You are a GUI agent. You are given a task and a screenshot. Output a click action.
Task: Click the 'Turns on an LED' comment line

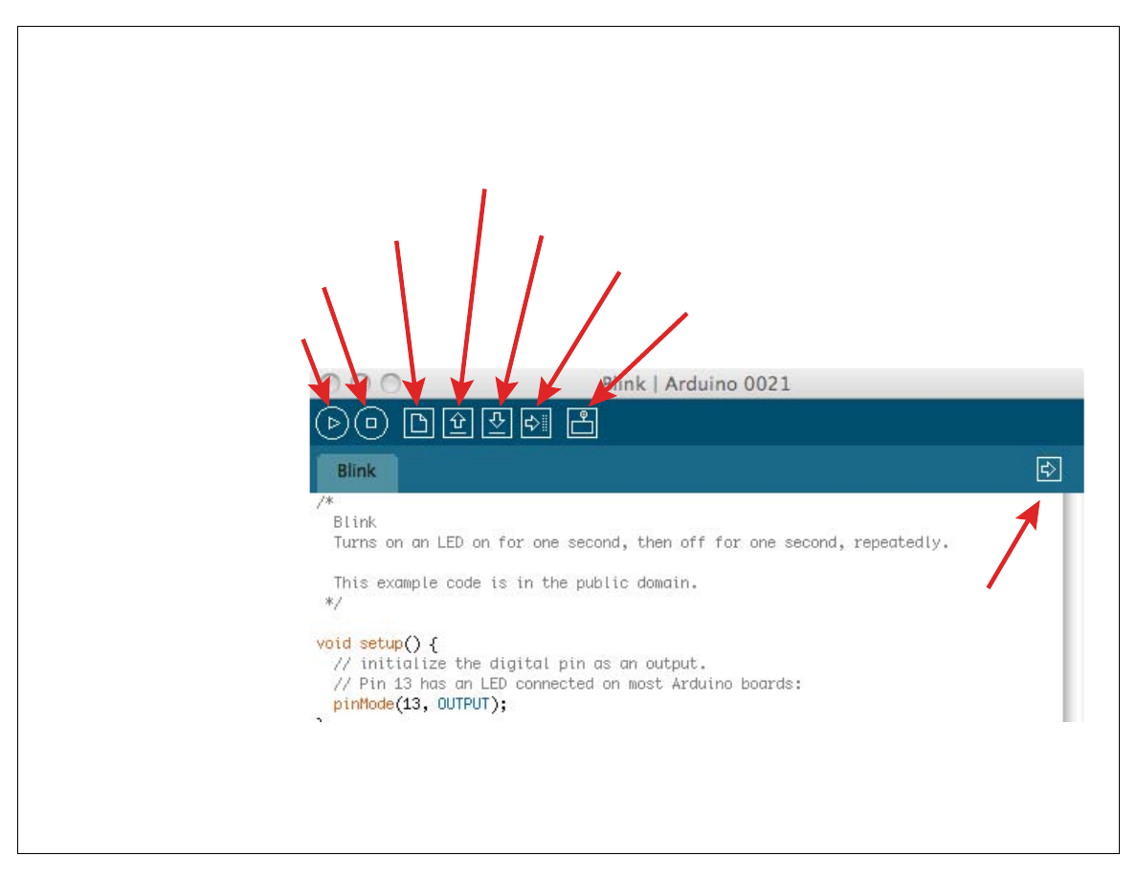click(640, 542)
